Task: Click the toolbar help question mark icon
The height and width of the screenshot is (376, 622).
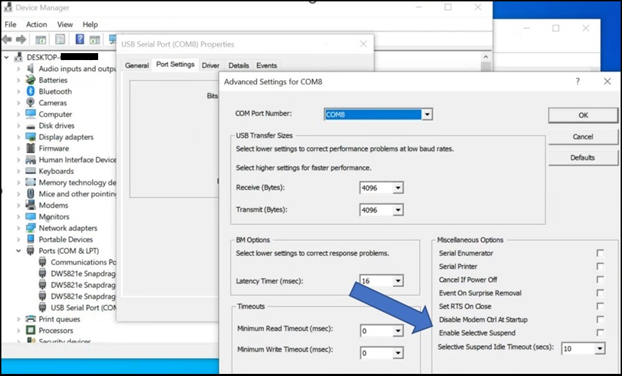Action: point(79,39)
